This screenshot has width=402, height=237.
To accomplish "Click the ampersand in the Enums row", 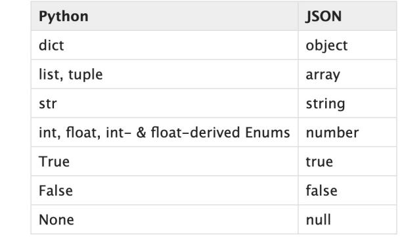I will 141,133.
